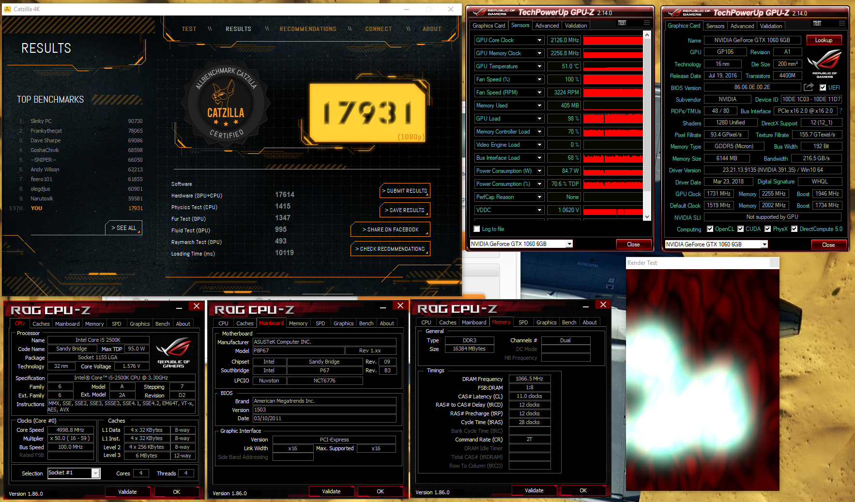Click the GPU Load red history graph
855x502 pixels.
tap(613, 119)
